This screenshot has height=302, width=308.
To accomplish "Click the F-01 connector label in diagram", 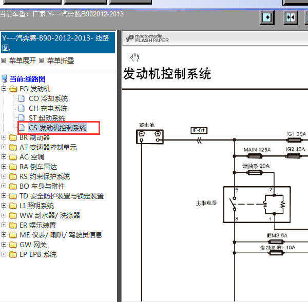I will tap(199, 131).
